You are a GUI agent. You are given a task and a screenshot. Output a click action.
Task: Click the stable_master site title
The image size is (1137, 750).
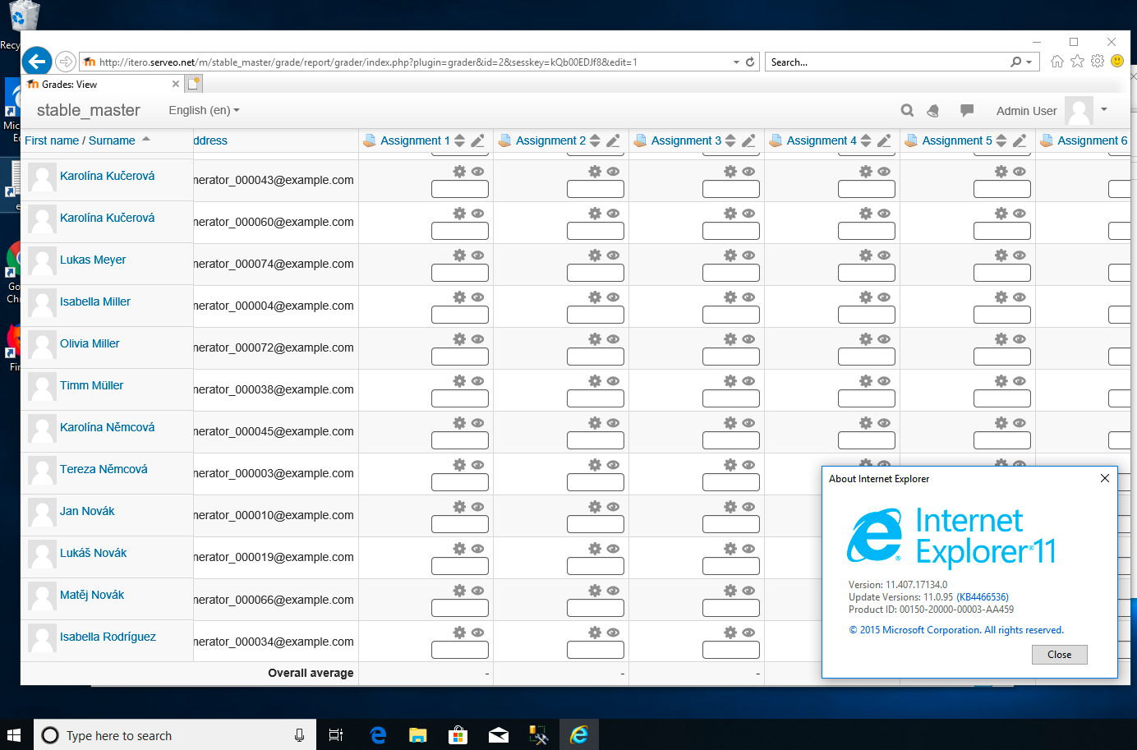click(89, 110)
